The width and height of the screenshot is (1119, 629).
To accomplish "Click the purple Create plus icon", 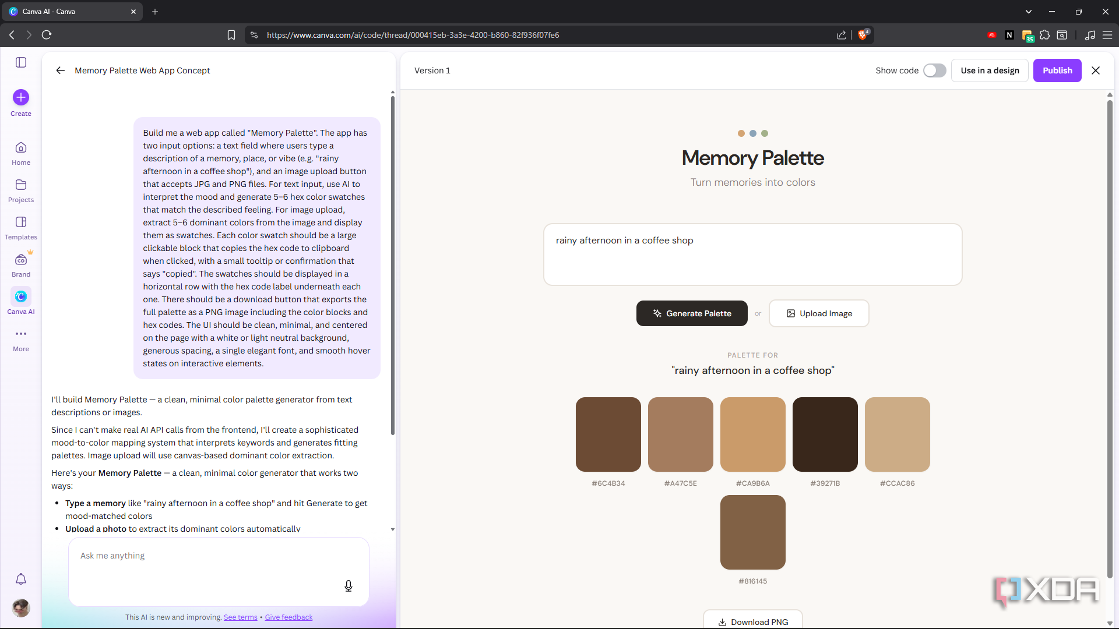I will click(21, 97).
